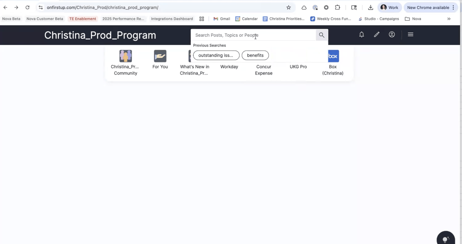Click the pencil create post icon

(377, 34)
